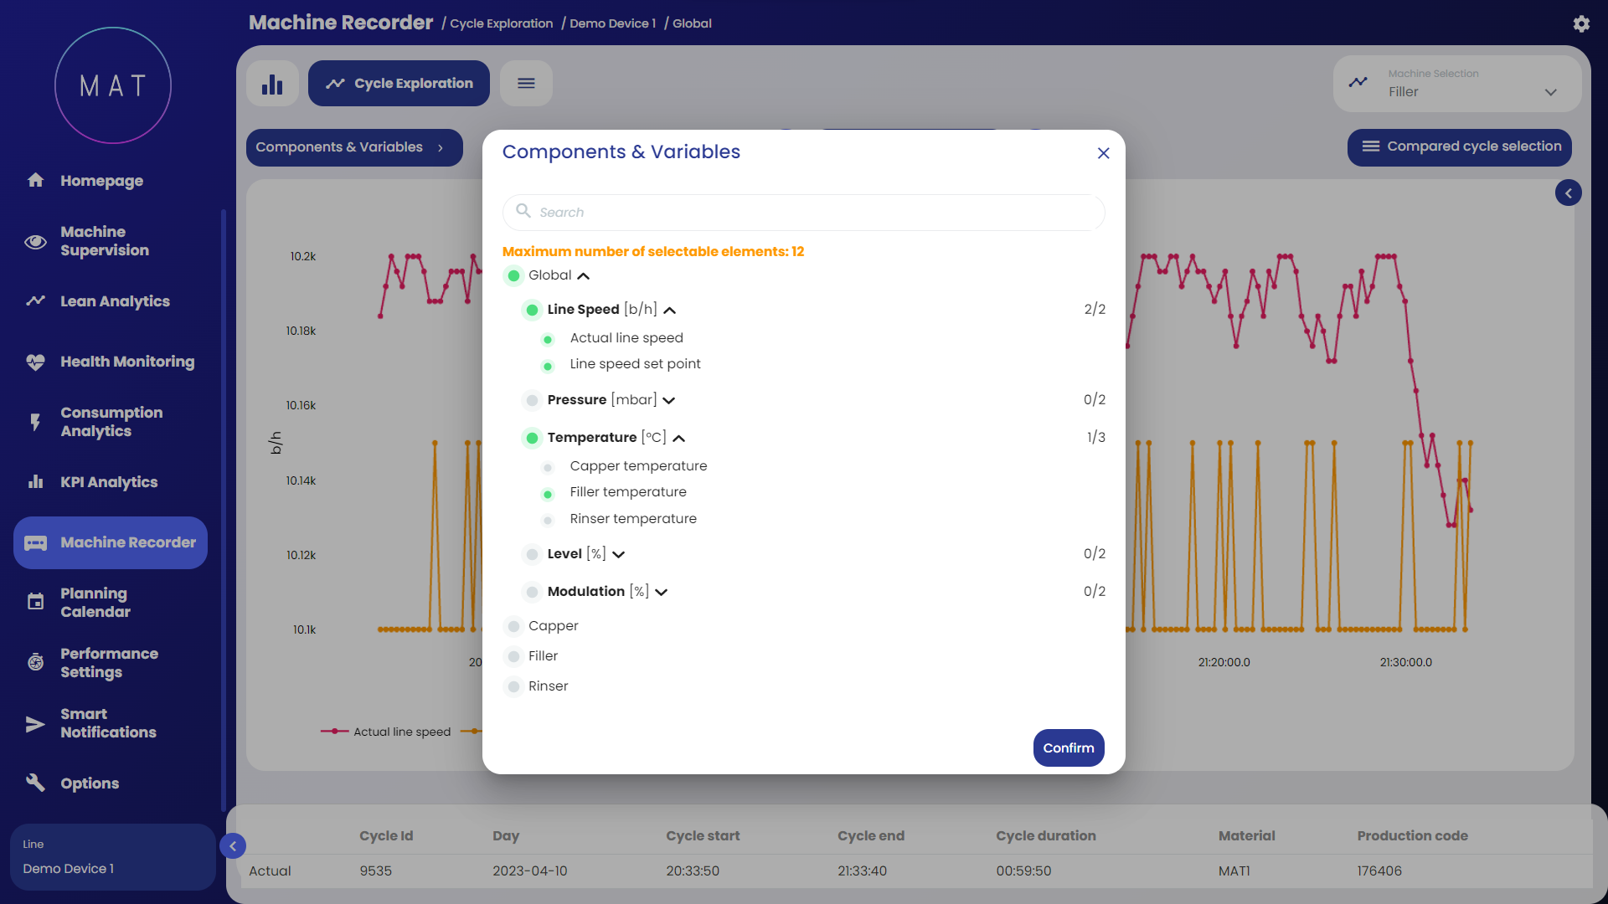Open the bar chart view icon
Image resolution: width=1608 pixels, height=904 pixels.
click(272, 84)
